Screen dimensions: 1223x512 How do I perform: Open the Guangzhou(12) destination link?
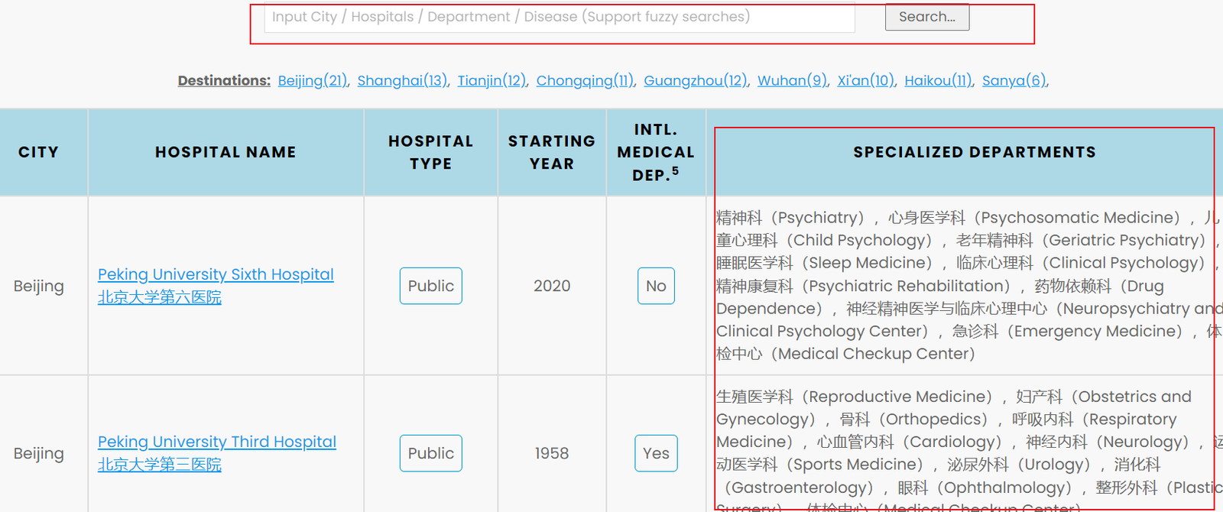point(695,80)
